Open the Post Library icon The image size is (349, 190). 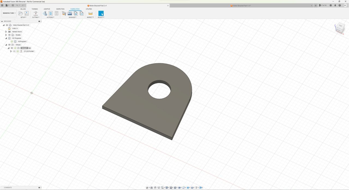pos(76,13)
